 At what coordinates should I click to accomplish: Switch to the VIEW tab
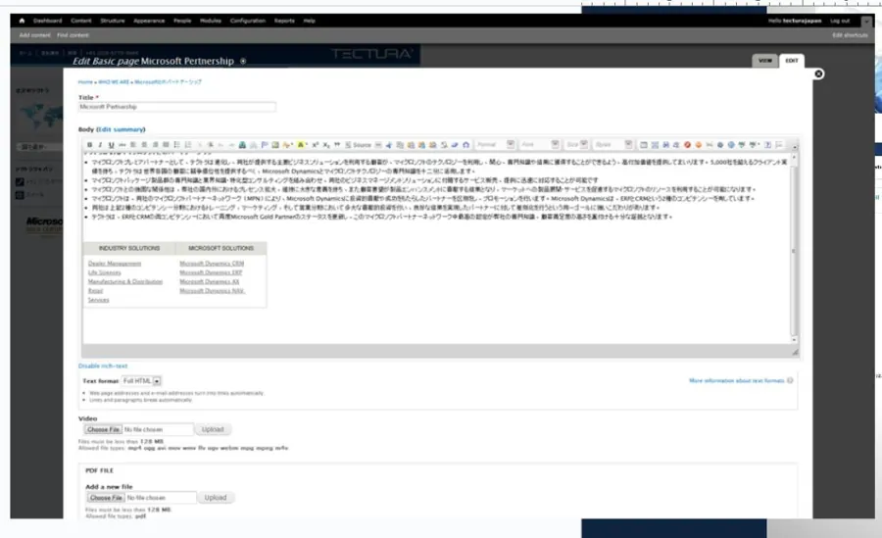click(x=765, y=61)
